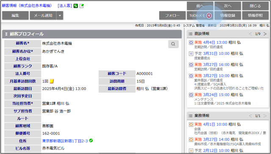
Task: Click customer code A000001
Action: tap(145, 74)
